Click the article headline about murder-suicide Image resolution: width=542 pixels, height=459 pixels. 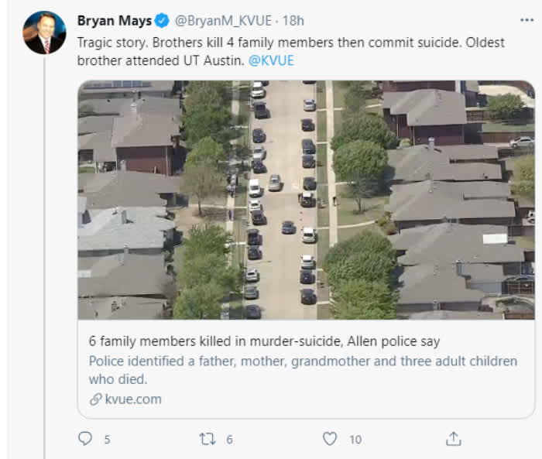pyautogui.click(x=264, y=341)
